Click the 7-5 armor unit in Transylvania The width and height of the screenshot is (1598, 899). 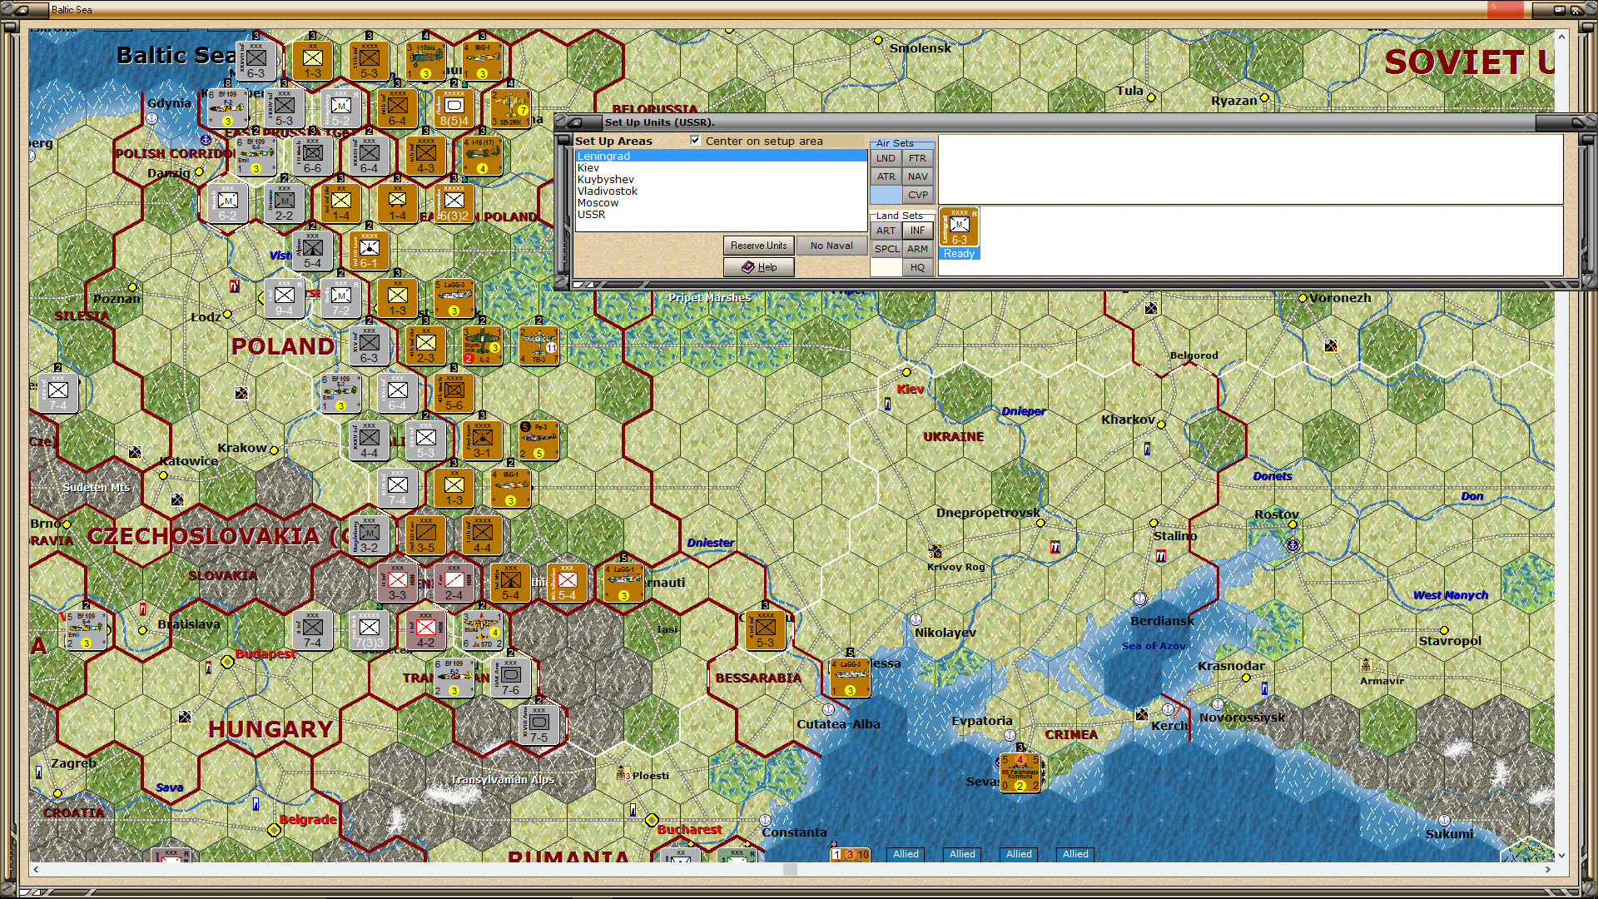[538, 725]
